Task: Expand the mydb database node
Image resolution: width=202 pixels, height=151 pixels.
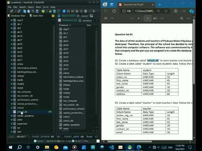Action: coord(12,80)
